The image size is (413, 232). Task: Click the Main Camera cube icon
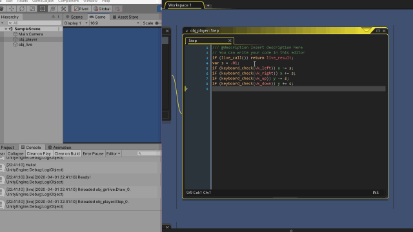[15, 34]
